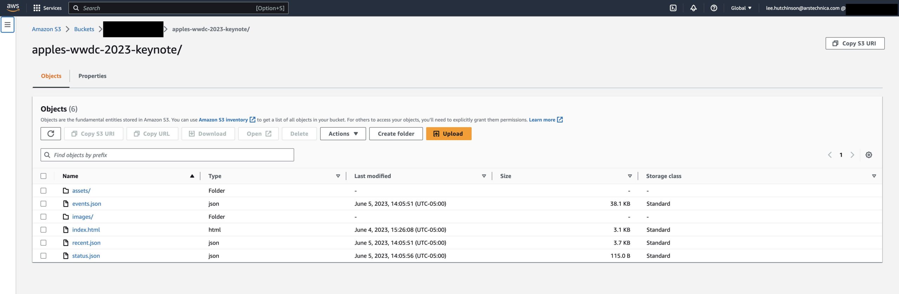Open the status.json file link
Screen dimensions: 899x294
click(86, 256)
